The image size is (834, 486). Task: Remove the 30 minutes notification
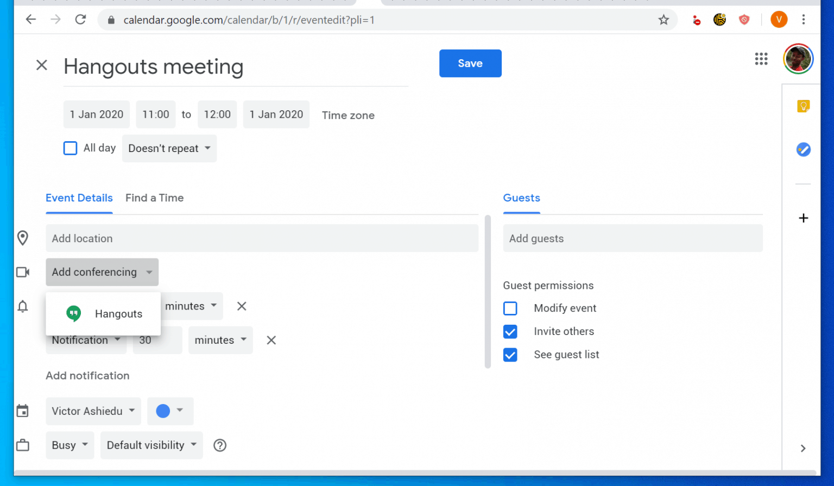(x=271, y=340)
